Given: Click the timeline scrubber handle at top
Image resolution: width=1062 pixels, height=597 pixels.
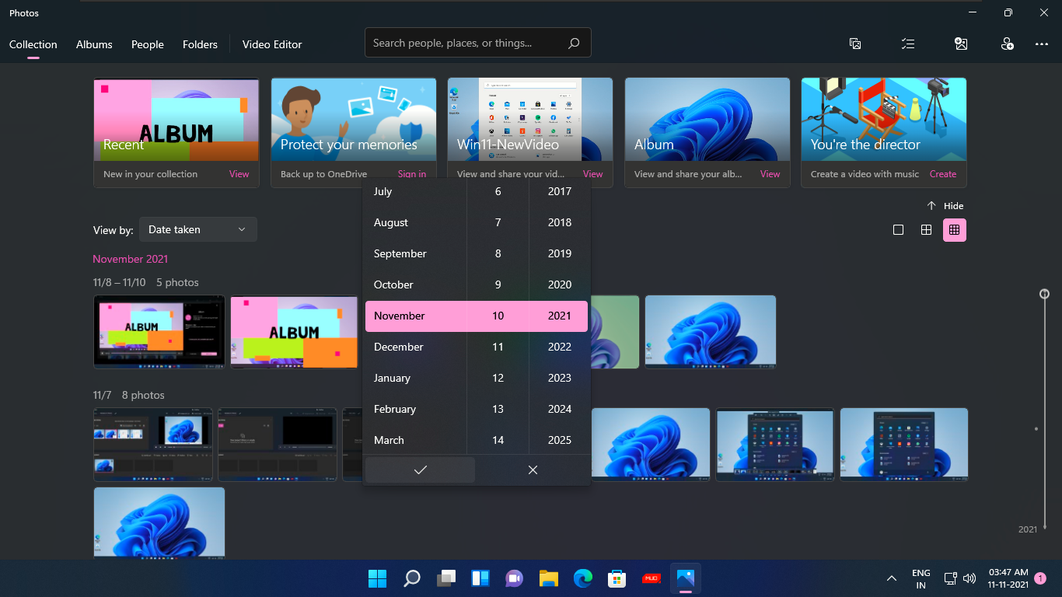Looking at the screenshot, I should pyautogui.click(x=1044, y=294).
